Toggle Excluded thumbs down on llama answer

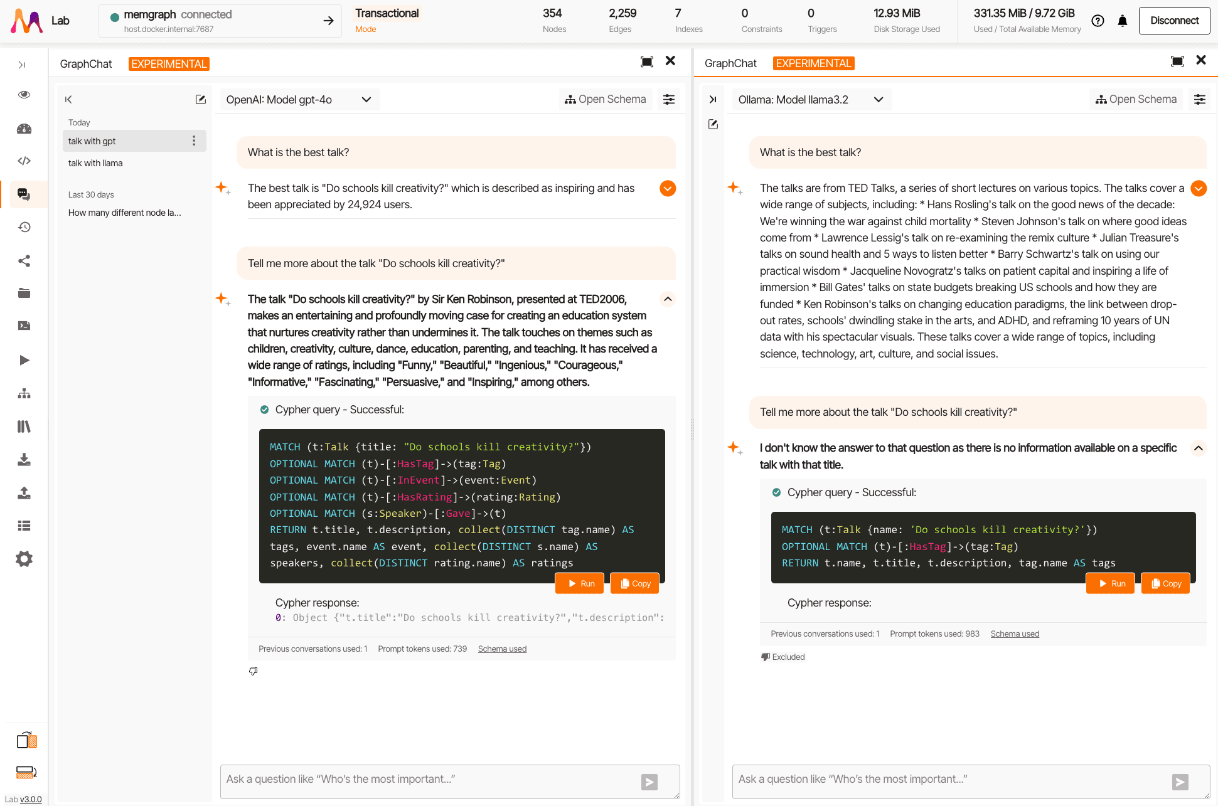(783, 657)
